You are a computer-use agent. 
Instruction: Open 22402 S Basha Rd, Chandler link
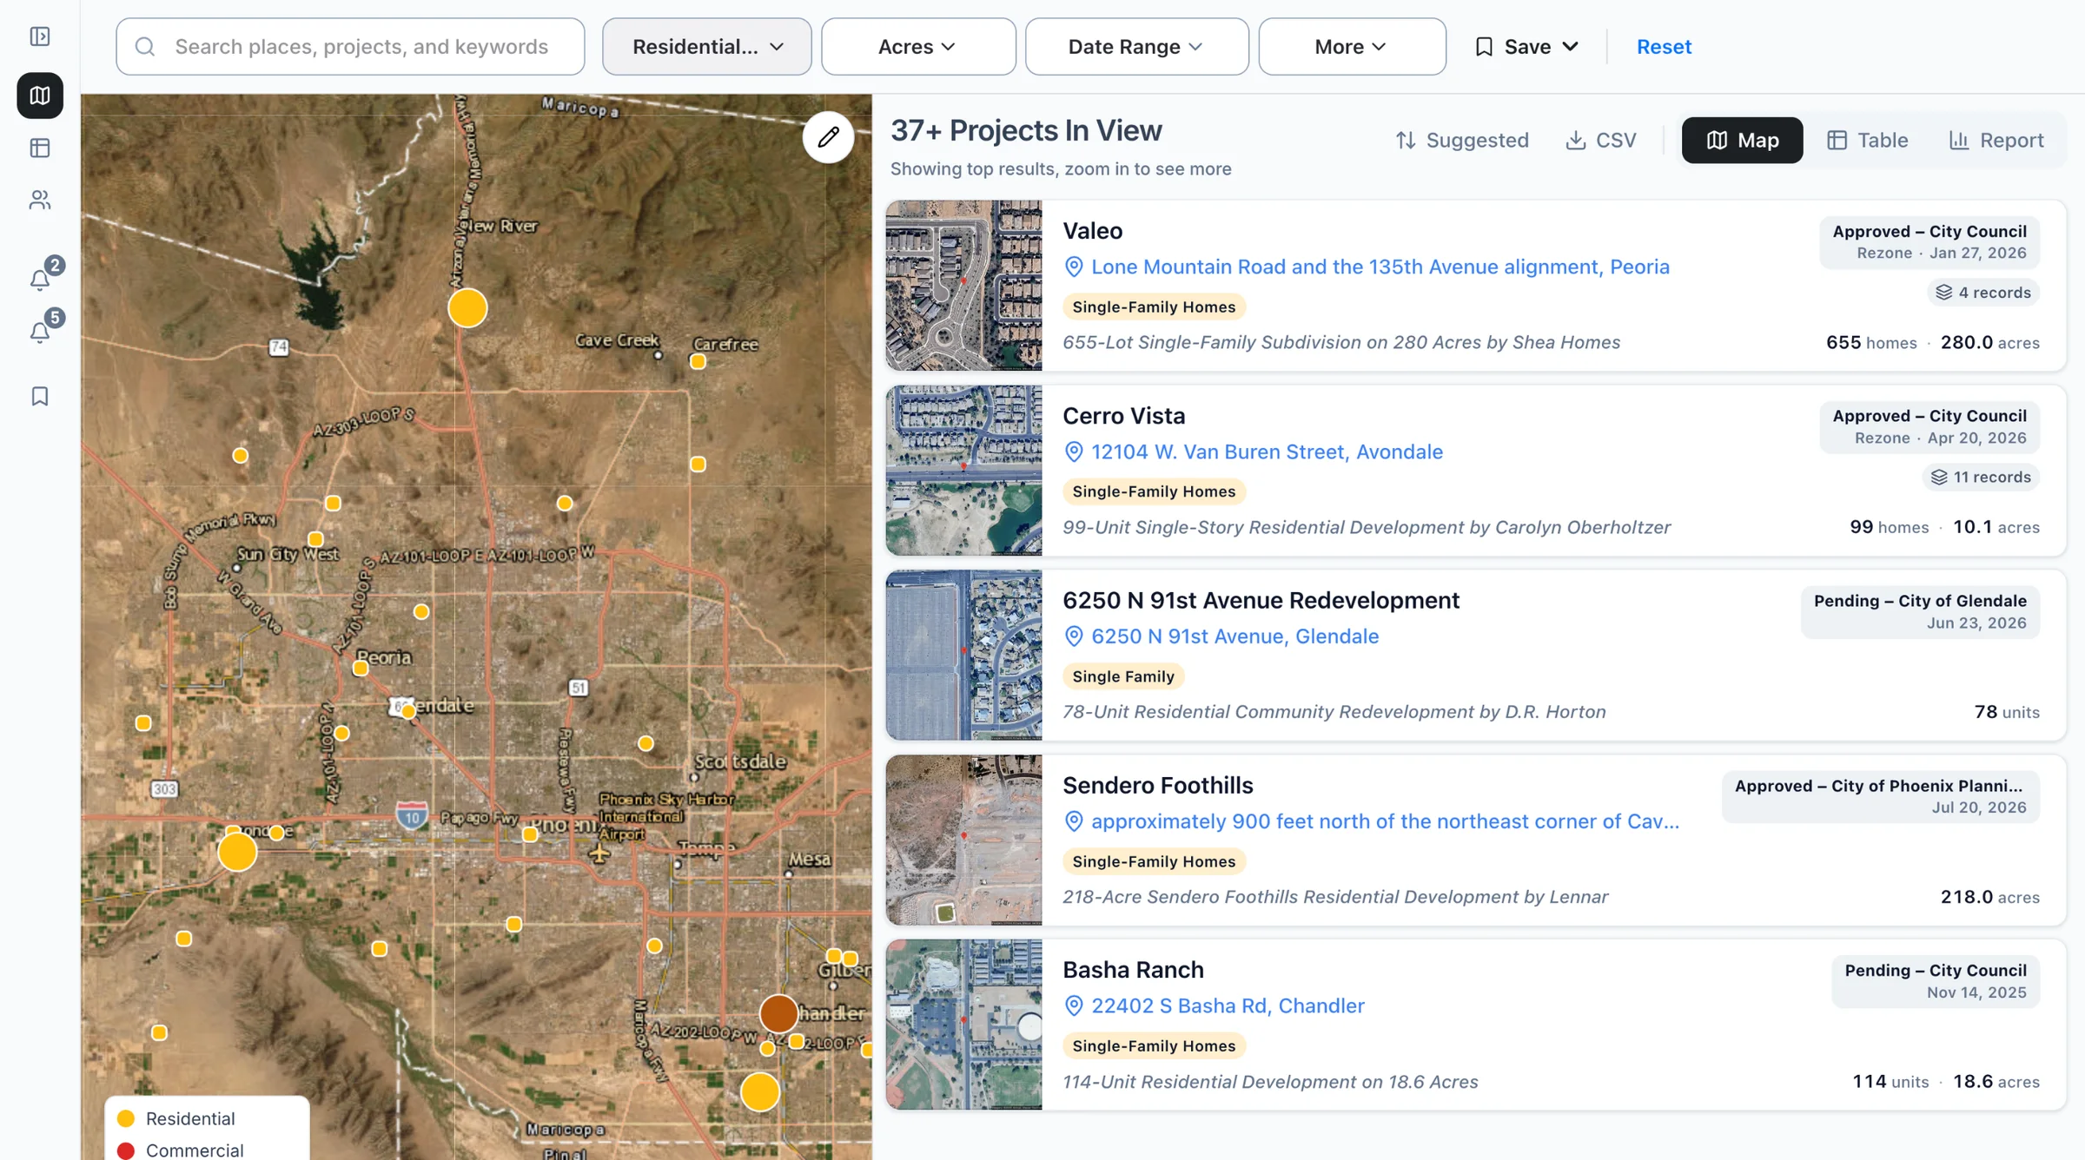click(x=1228, y=1005)
